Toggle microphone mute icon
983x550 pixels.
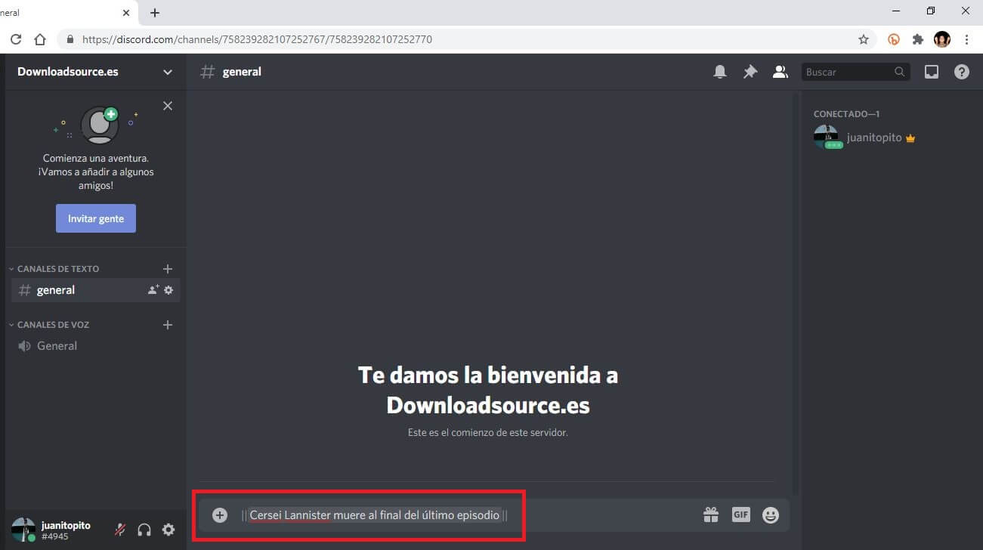(119, 530)
